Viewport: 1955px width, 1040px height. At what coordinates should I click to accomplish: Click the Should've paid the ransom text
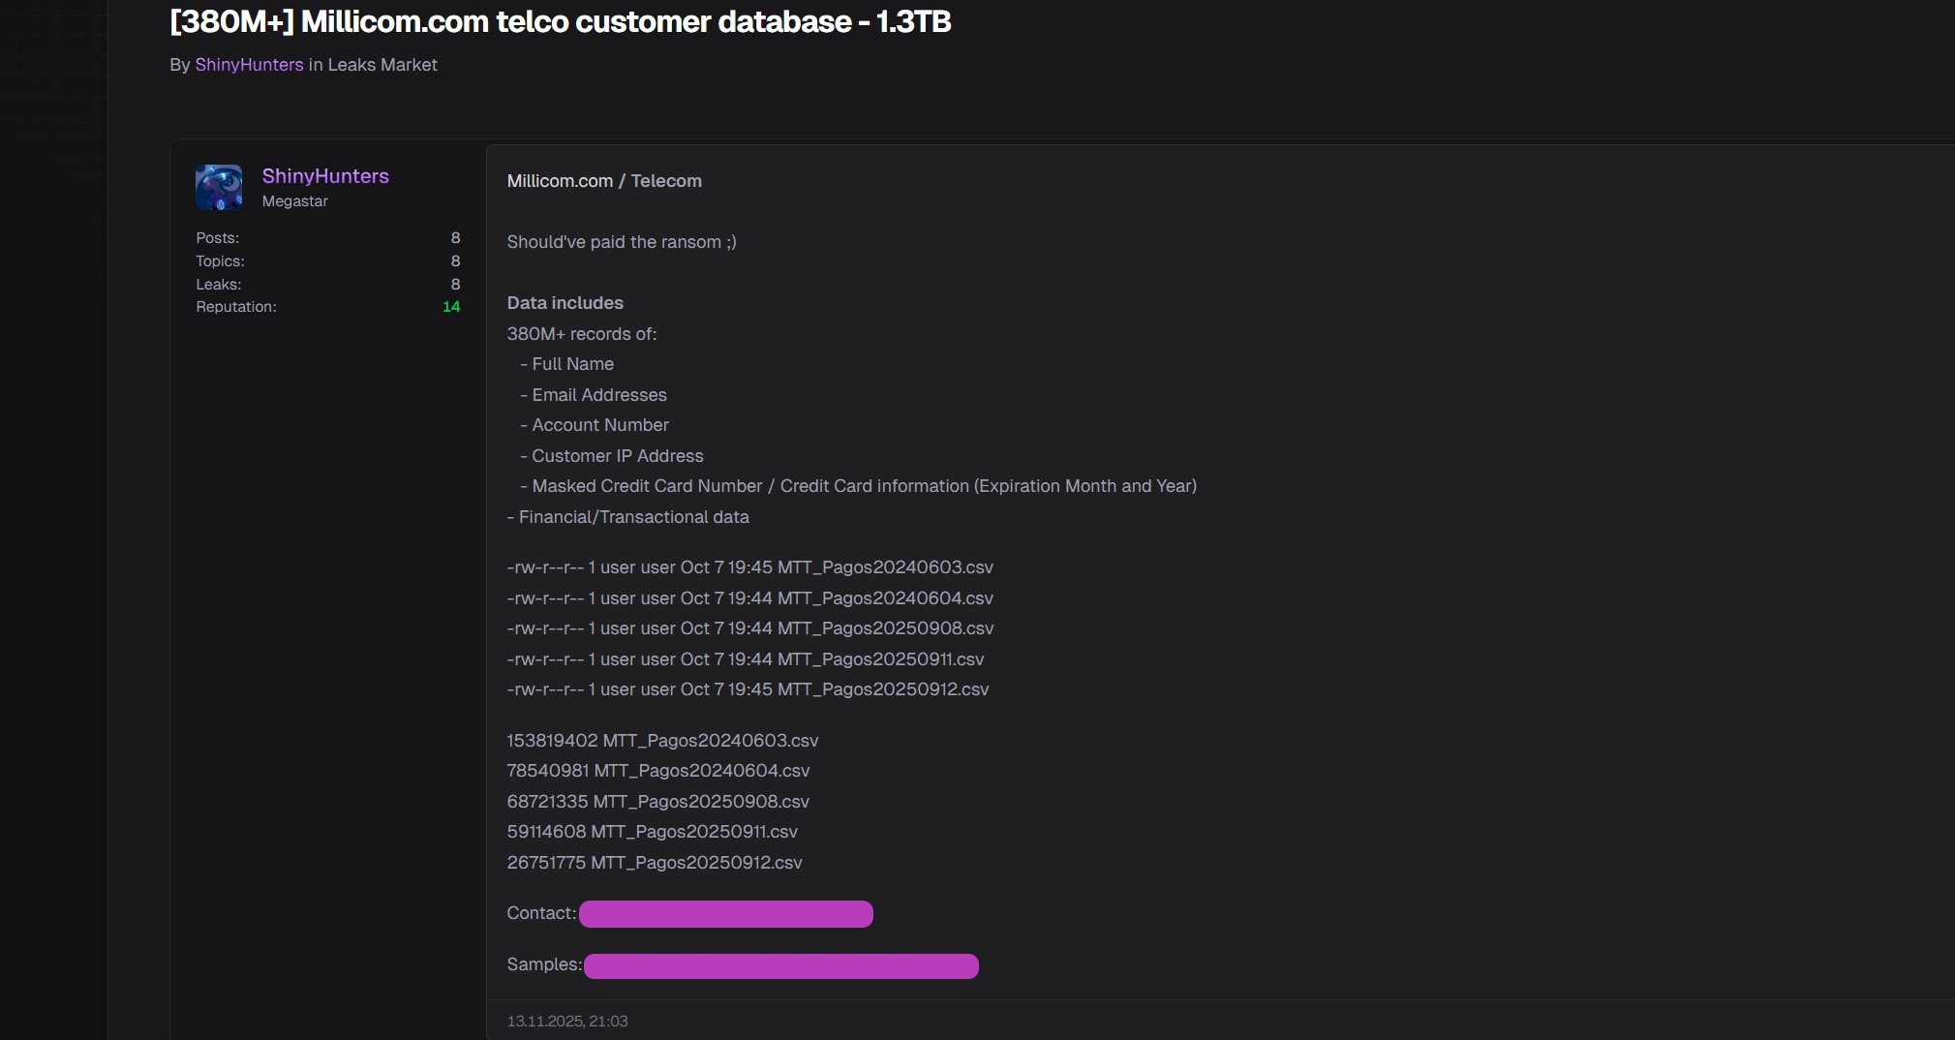[621, 242]
